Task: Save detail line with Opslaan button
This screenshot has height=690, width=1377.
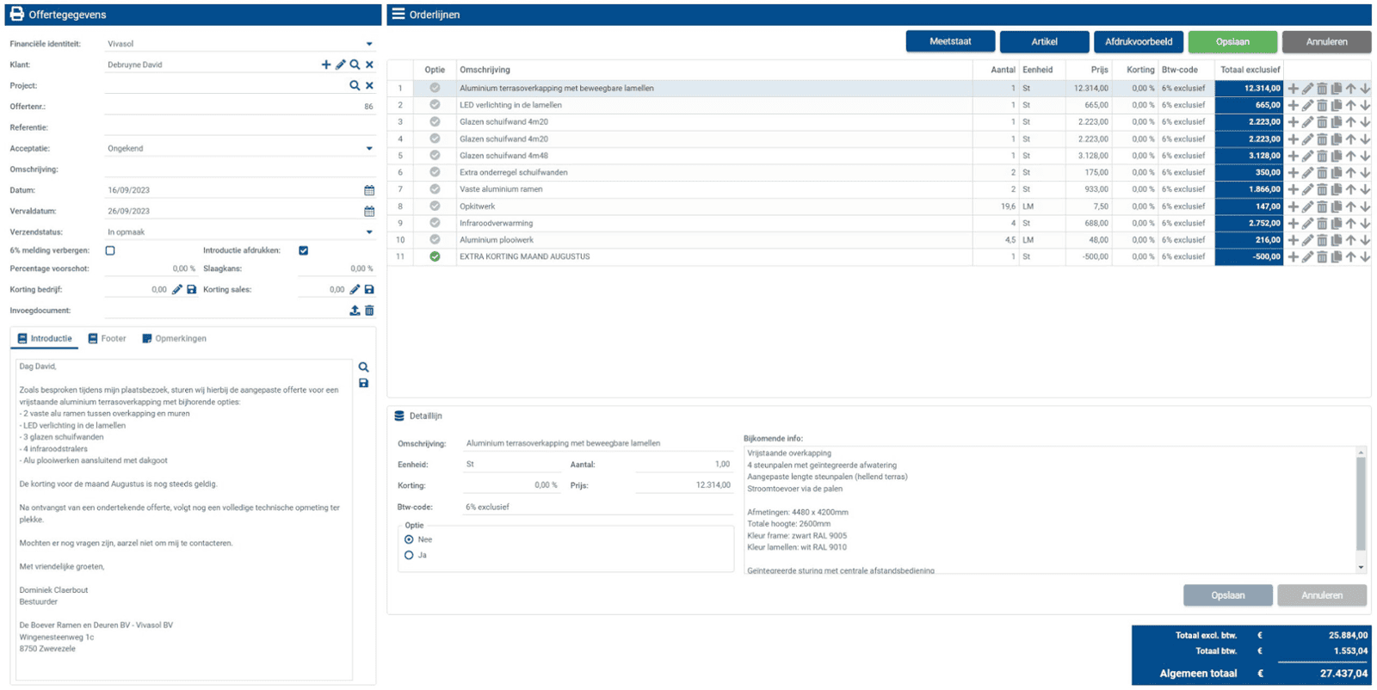Action: tap(1227, 595)
